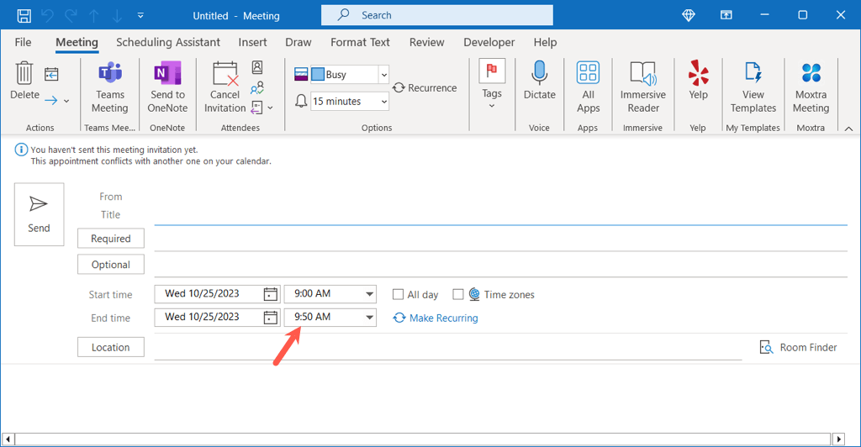Open the start date calendar picker
The height and width of the screenshot is (447, 861).
(x=270, y=294)
